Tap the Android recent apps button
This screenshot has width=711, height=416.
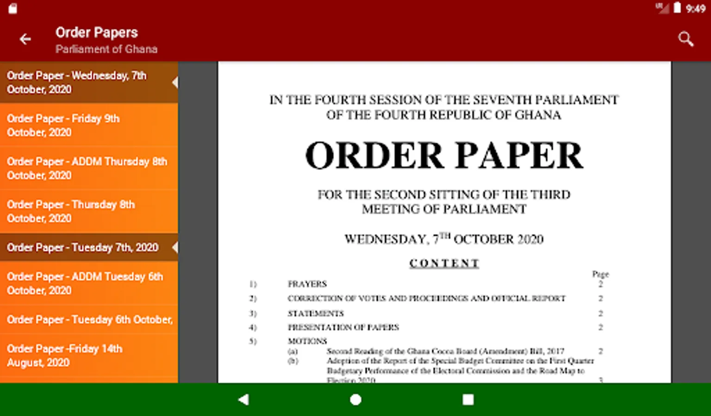point(468,400)
